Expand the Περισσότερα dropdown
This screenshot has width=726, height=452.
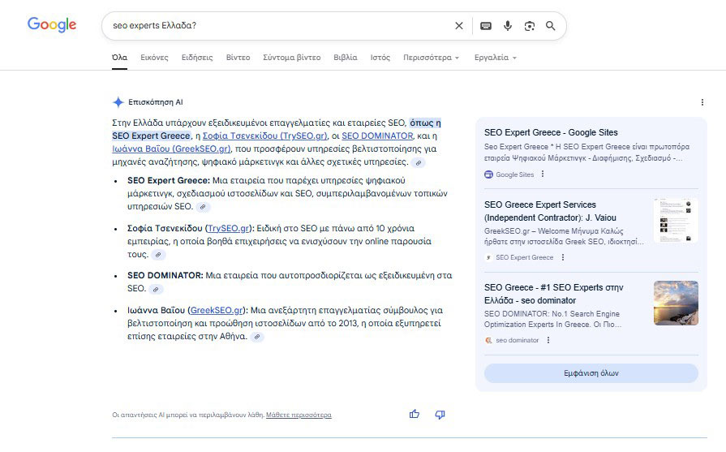point(431,58)
